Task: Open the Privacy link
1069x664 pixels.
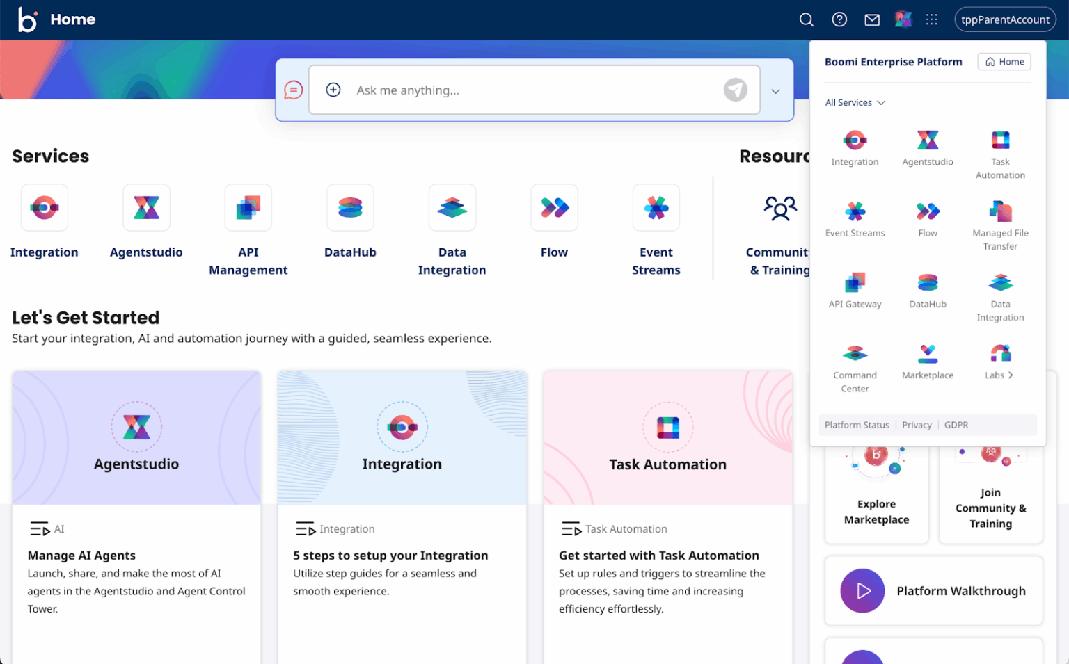Action: [917, 425]
